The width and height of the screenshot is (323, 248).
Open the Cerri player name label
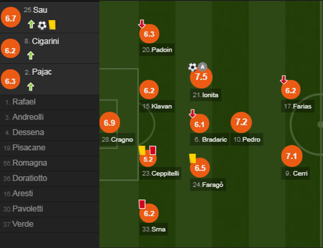point(296,173)
